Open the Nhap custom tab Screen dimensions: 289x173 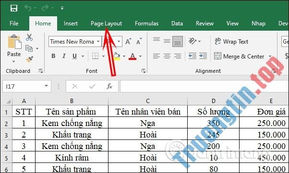point(258,23)
